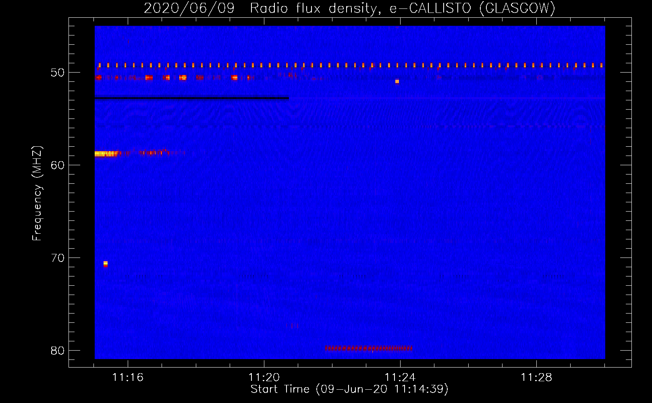Click the red dashed band near 80 MHz
The image size is (652, 403).
coord(368,348)
